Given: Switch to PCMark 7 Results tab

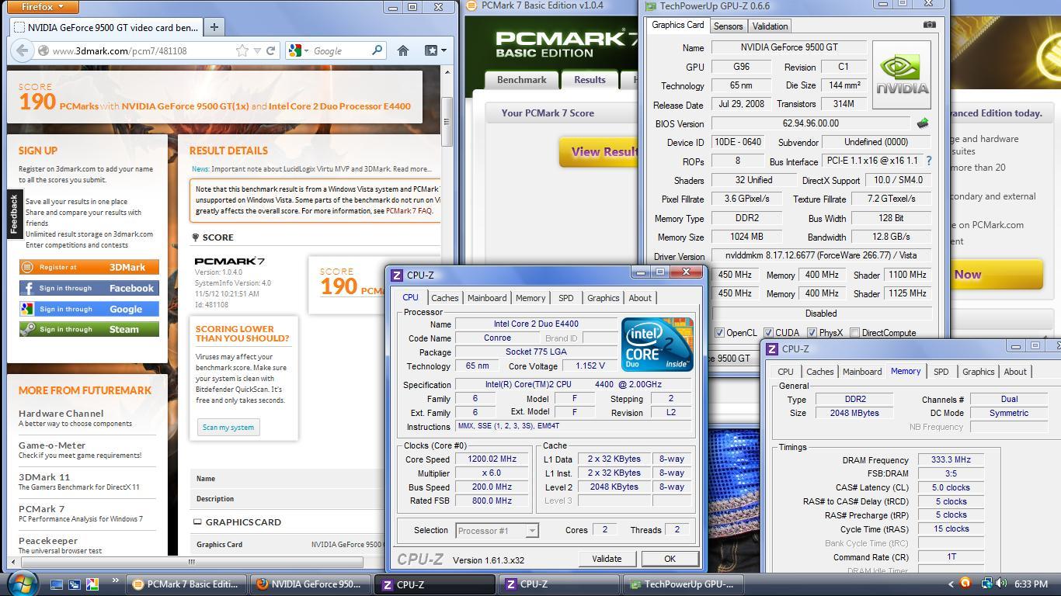Looking at the screenshot, I should pyautogui.click(x=590, y=80).
